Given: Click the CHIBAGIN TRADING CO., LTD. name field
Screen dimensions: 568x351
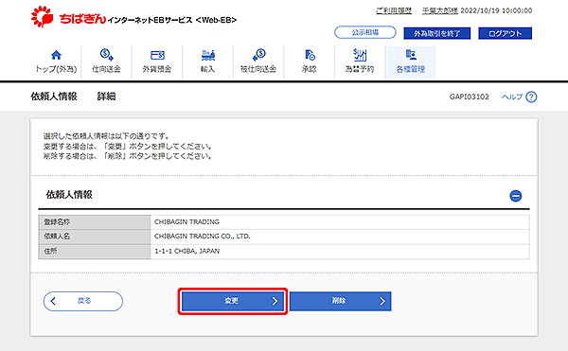Looking at the screenshot, I should coord(340,237).
